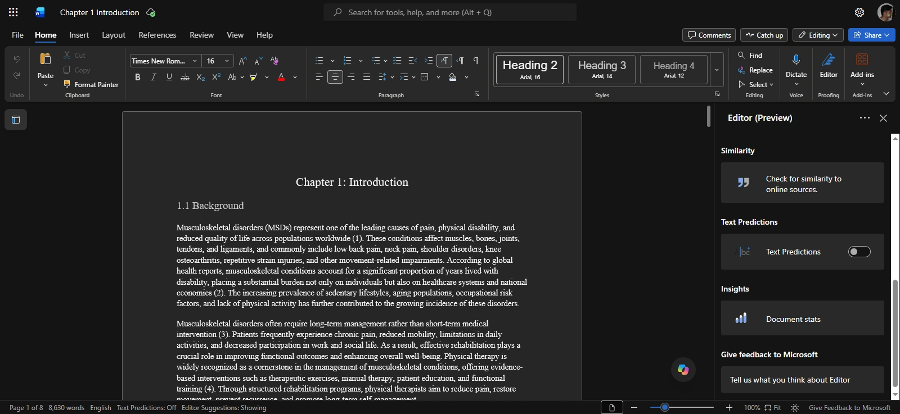
Task: Click the Word logo icon
Action: click(40, 12)
